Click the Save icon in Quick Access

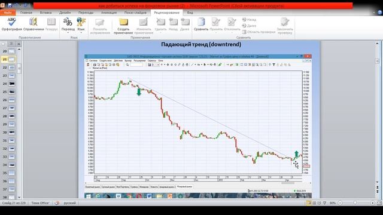coord(10,5)
